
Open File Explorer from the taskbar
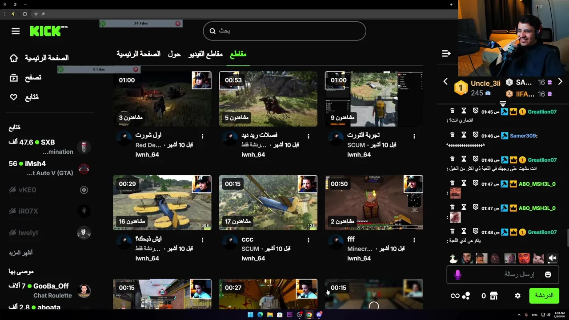click(270, 315)
